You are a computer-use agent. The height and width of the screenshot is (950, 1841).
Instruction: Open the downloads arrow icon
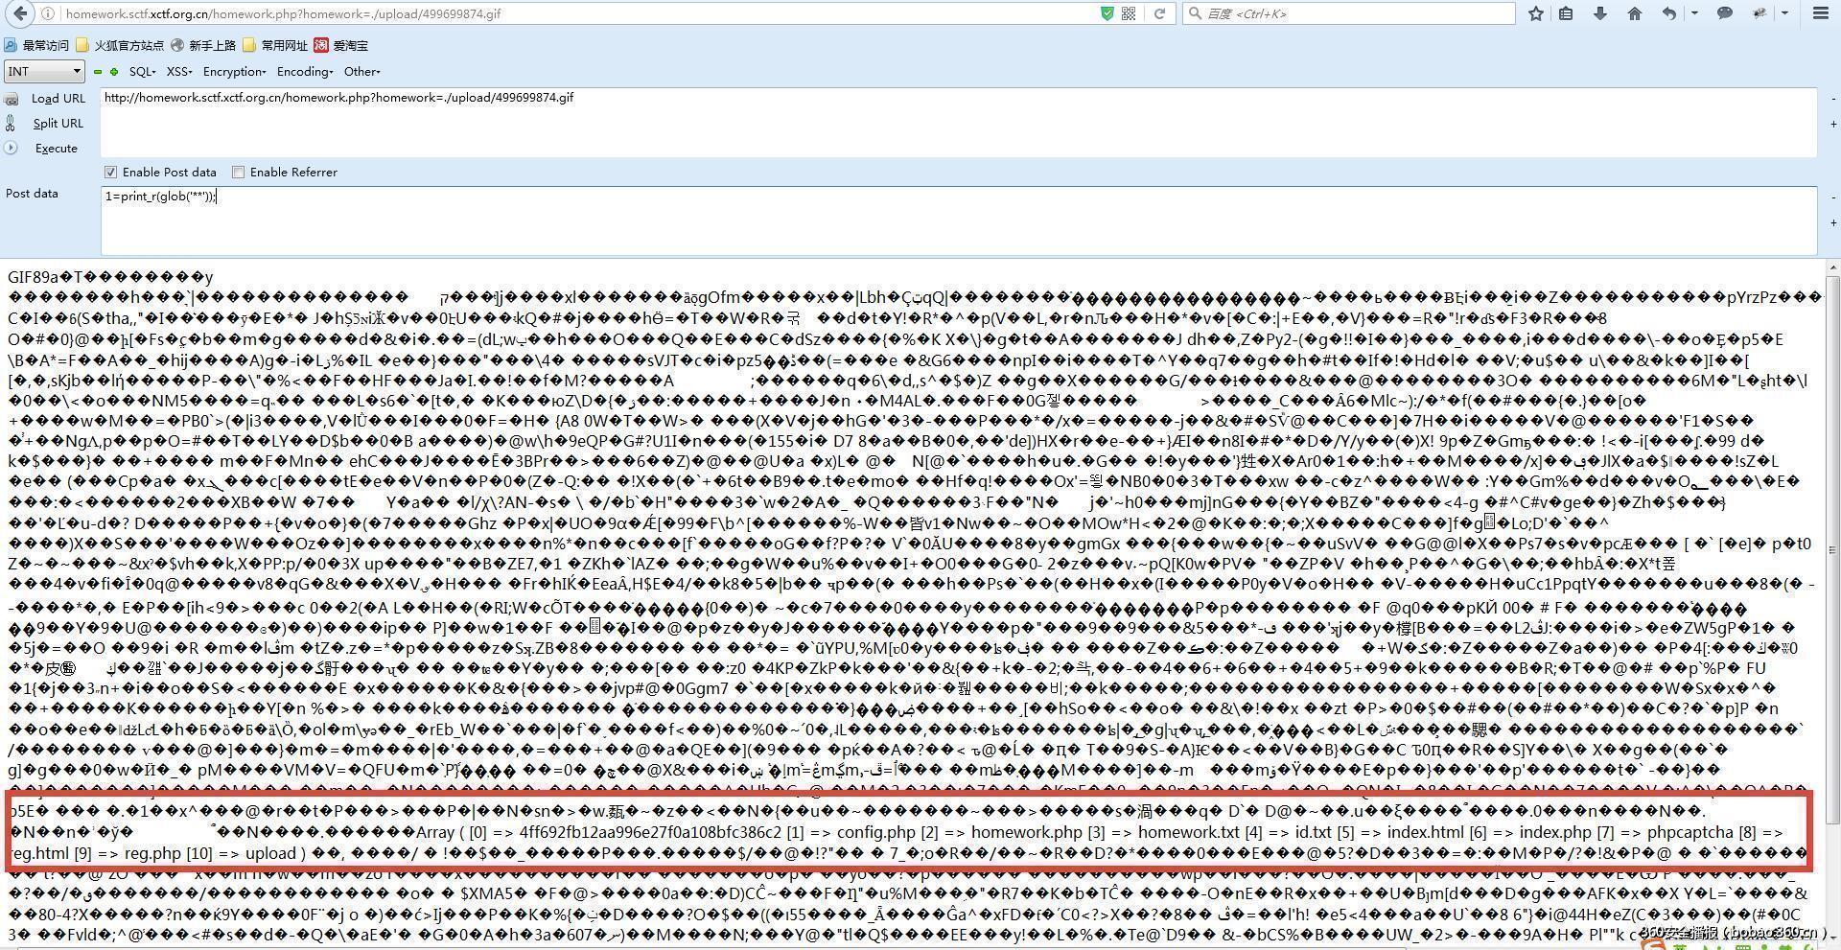[x=1600, y=13]
